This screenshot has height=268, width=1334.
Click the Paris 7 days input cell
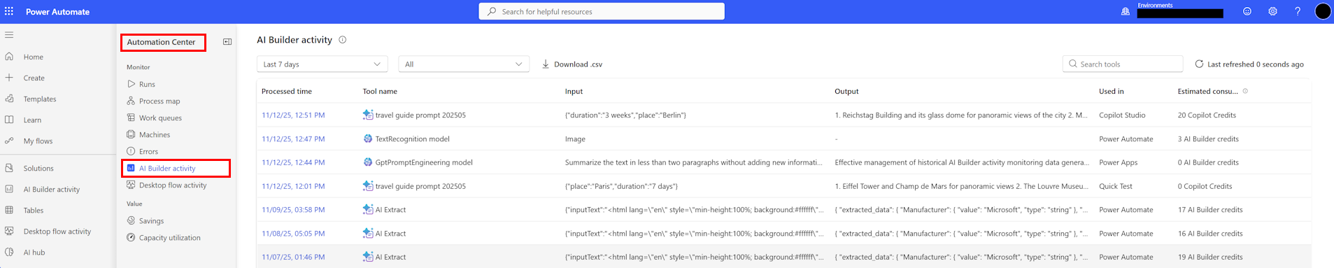pyautogui.click(x=621, y=186)
